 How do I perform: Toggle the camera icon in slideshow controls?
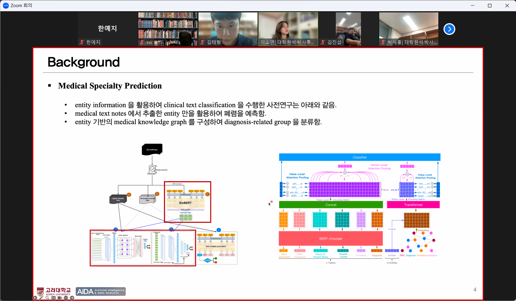tap(60, 298)
